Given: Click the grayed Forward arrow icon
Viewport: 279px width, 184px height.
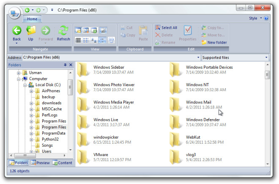Looking at the screenshot, I should [46, 31].
